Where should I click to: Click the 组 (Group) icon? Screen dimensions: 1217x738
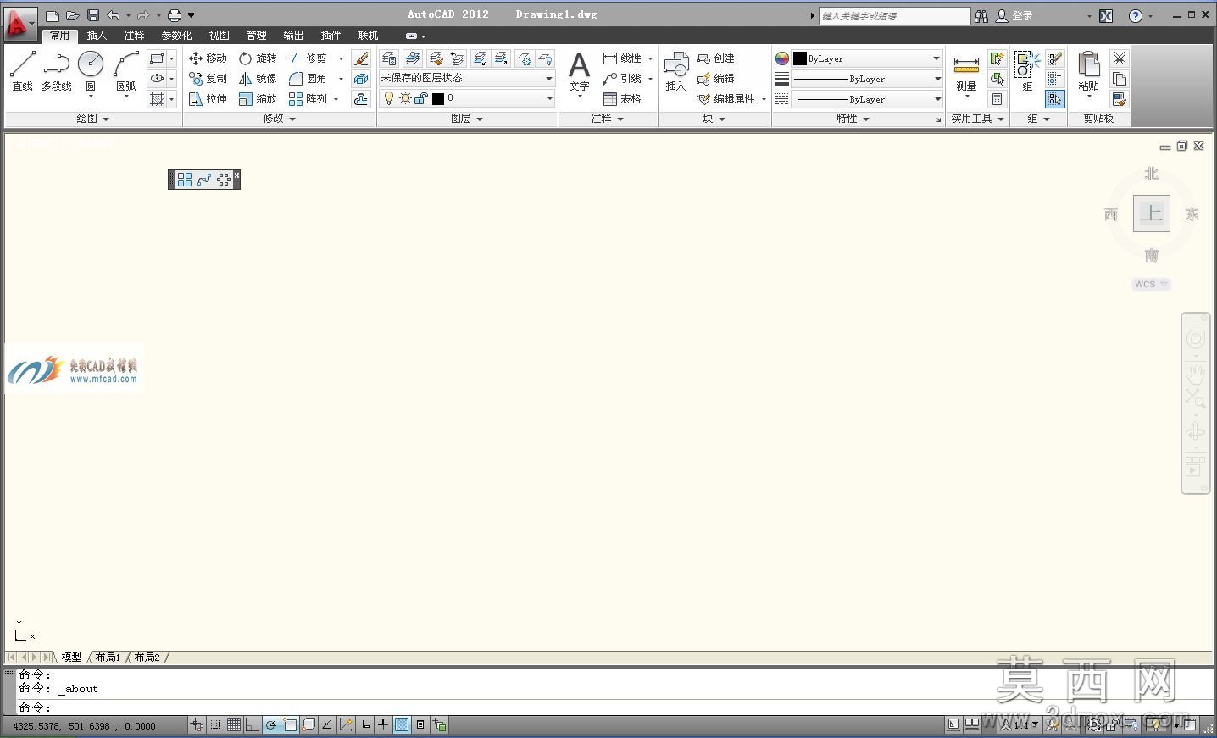[1027, 71]
